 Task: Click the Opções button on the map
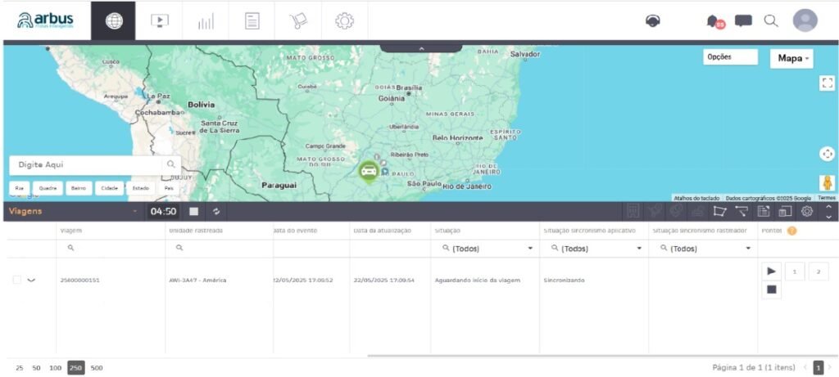[x=730, y=57]
